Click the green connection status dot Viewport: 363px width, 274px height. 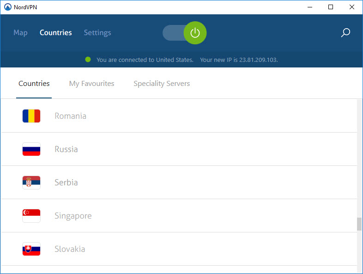[88, 60]
